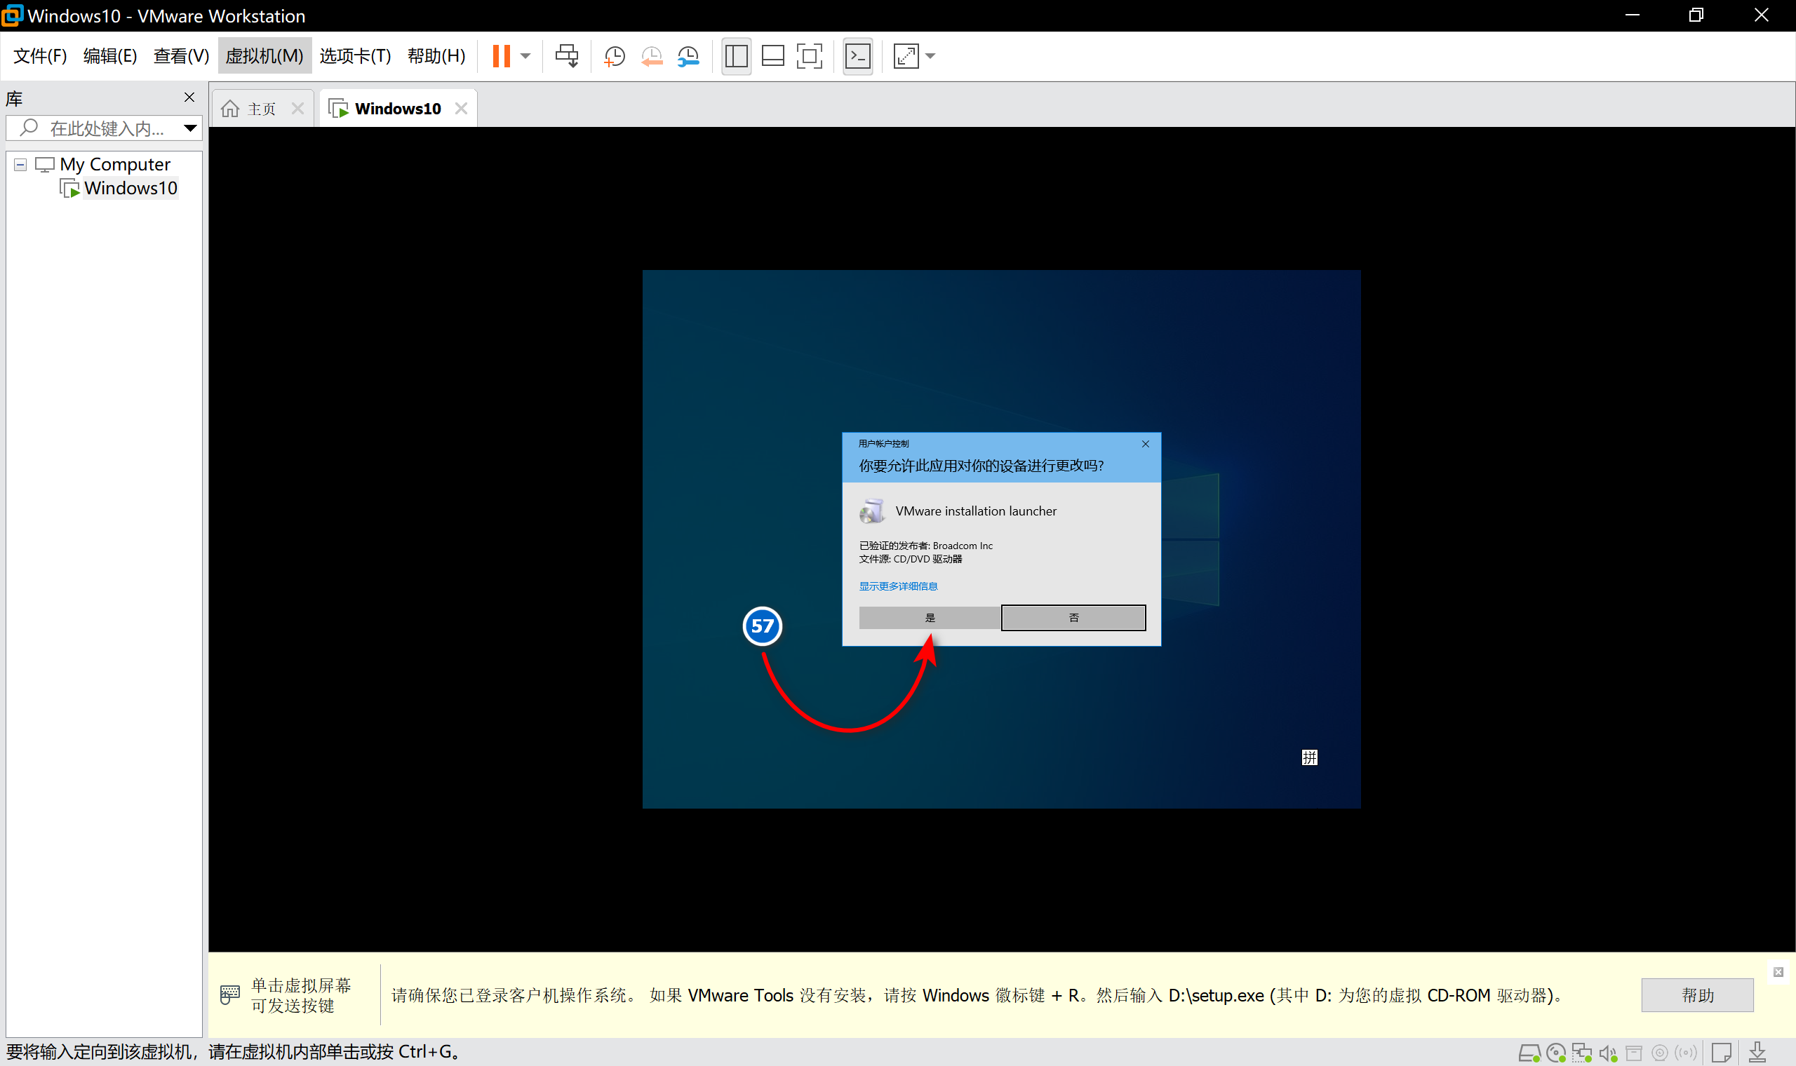Image resolution: width=1796 pixels, height=1066 pixels.
Task: Revert VM to the previous snapshot
Action: [652, 56]
